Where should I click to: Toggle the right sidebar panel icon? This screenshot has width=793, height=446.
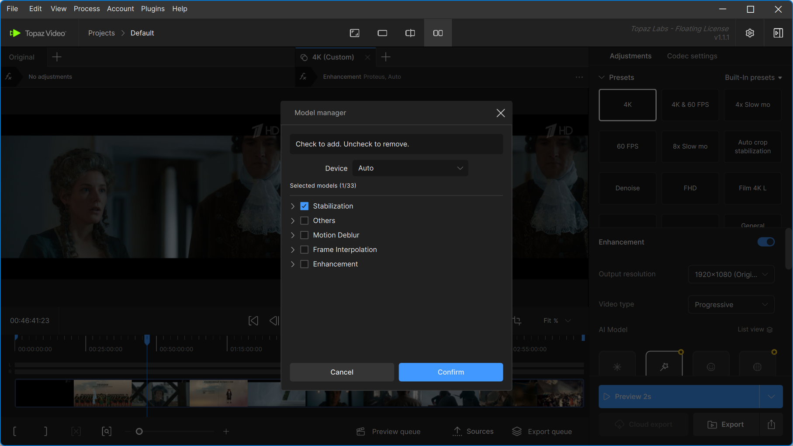(778, 33)
